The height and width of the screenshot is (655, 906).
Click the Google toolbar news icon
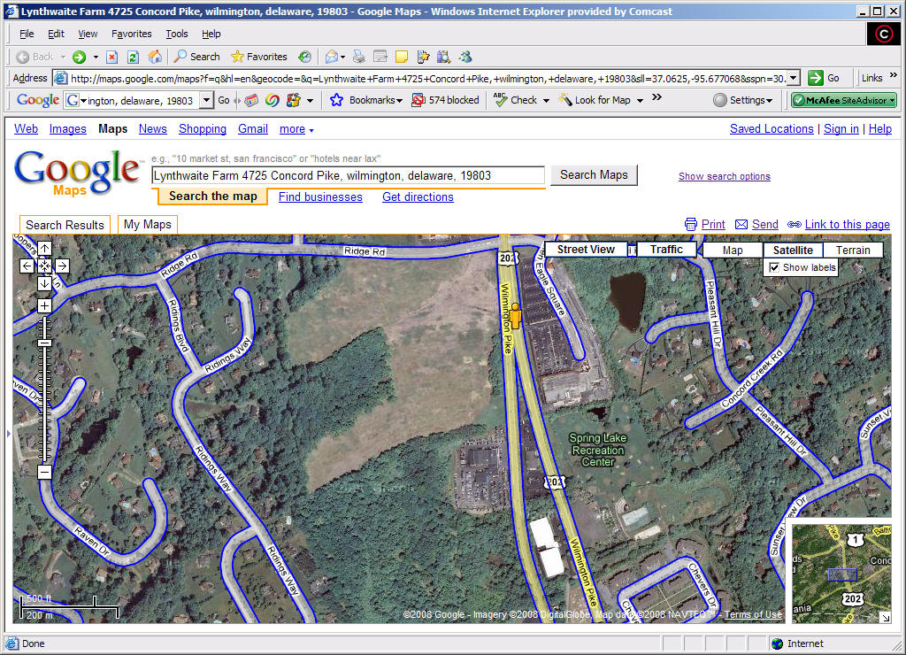[x=251, y=100]
